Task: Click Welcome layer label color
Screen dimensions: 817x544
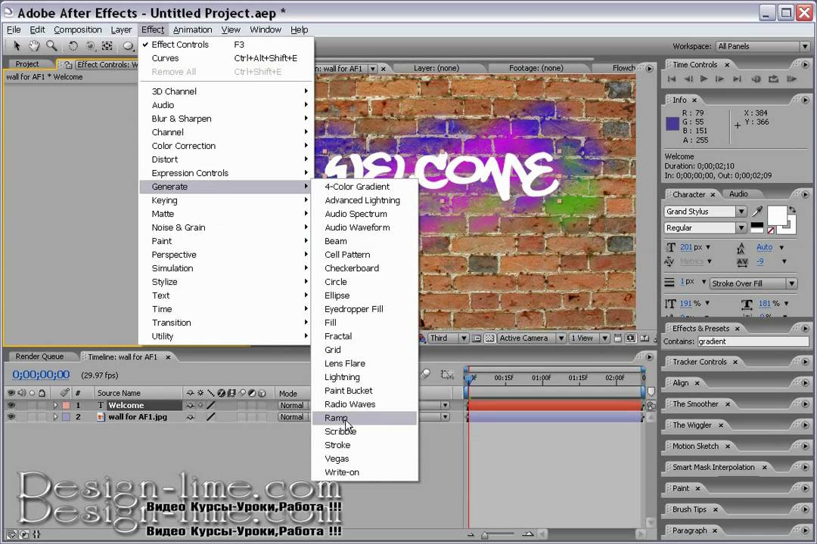Action: (x=66, y=405)
